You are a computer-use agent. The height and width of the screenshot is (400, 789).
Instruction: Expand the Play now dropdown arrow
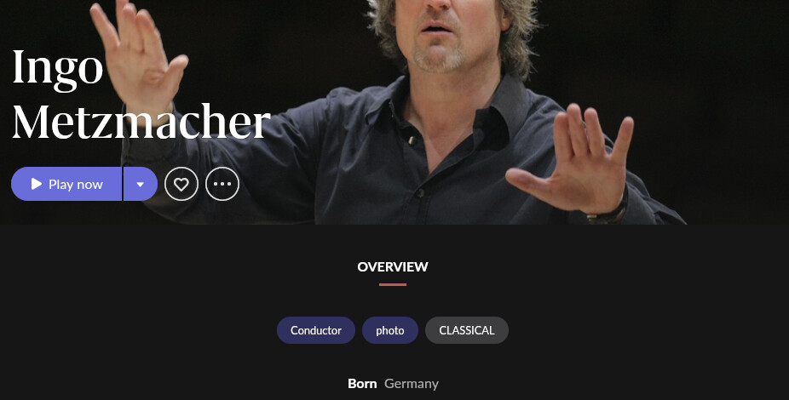(x=141, y=184)
